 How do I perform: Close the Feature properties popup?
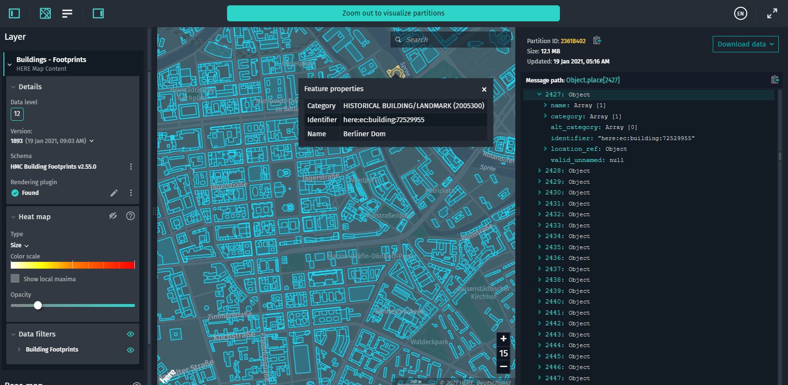(484, 89)
